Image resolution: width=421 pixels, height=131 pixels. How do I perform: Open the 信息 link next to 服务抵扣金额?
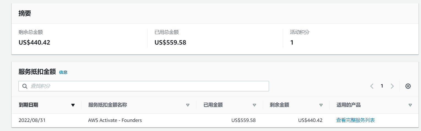(63, 72)
